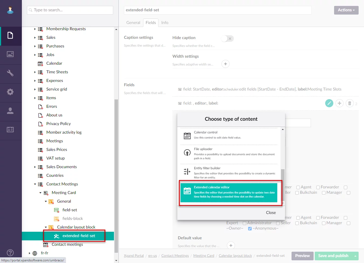Click the green edit pencil icon
This screenshot has height=263, width=364.
329,103
